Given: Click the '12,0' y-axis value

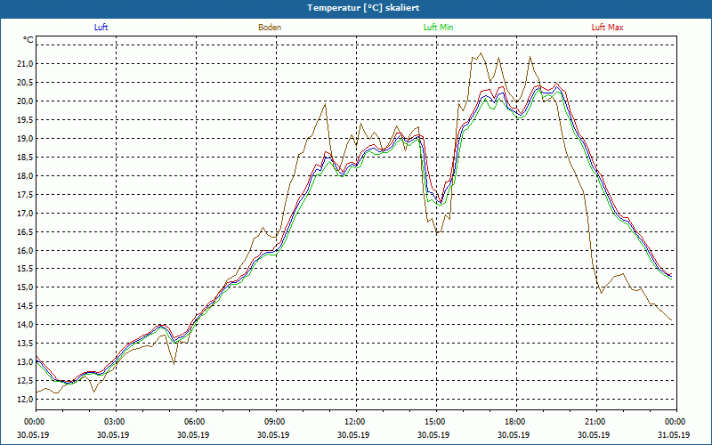Looking at the screenshot, I should pyautogui.click(x=25, y=399).
